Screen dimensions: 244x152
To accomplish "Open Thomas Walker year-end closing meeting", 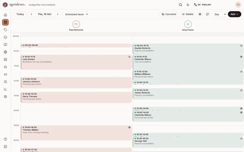I will click(x=76, y=133).
